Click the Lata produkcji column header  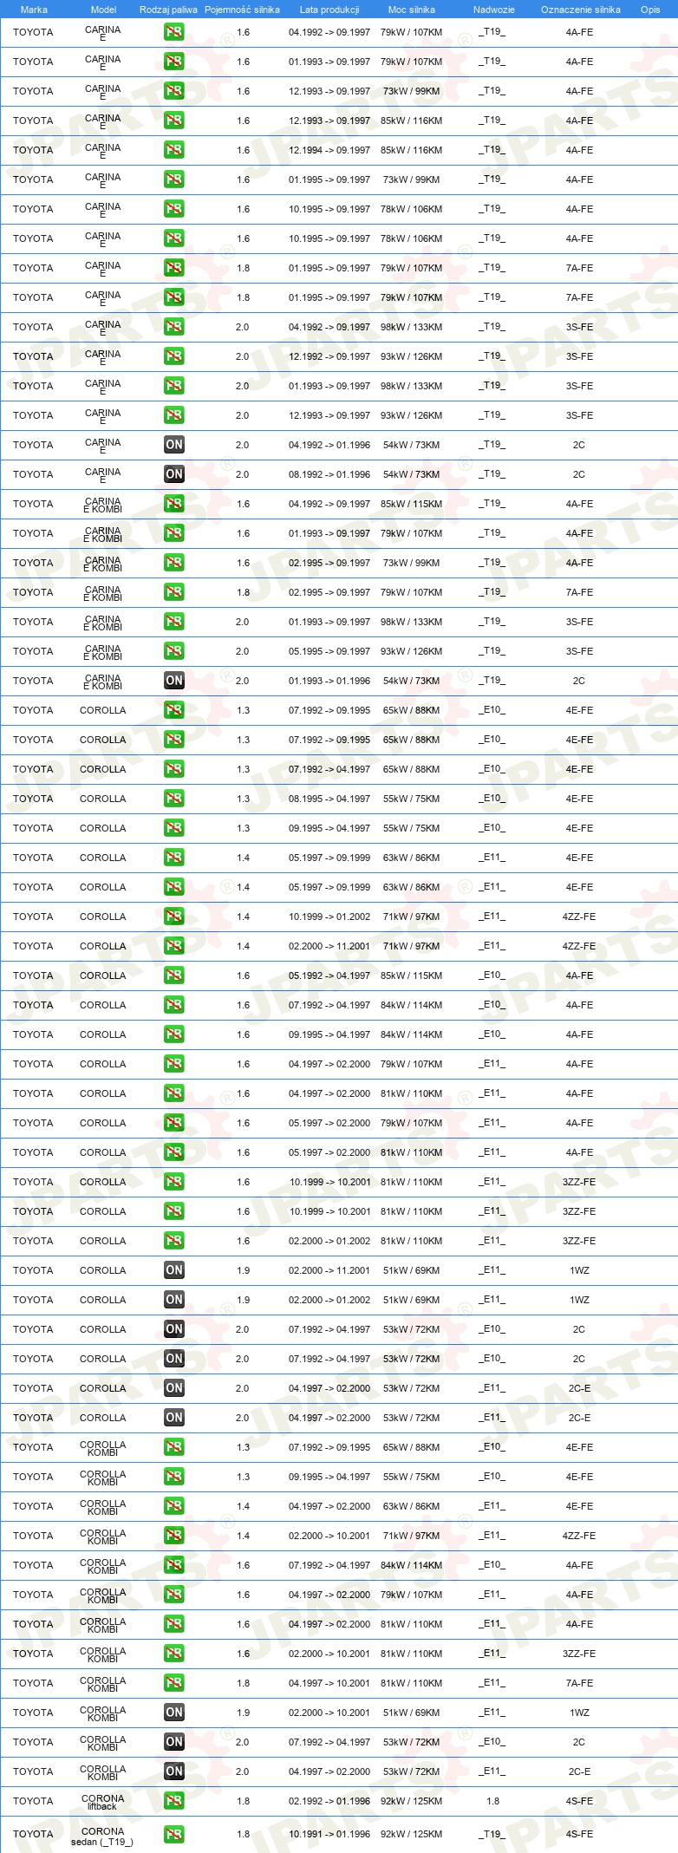point(329,10)
